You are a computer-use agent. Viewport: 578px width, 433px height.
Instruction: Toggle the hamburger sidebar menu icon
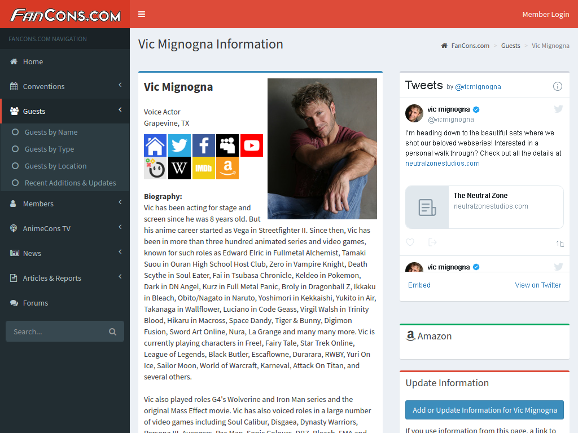pos(142,14)
